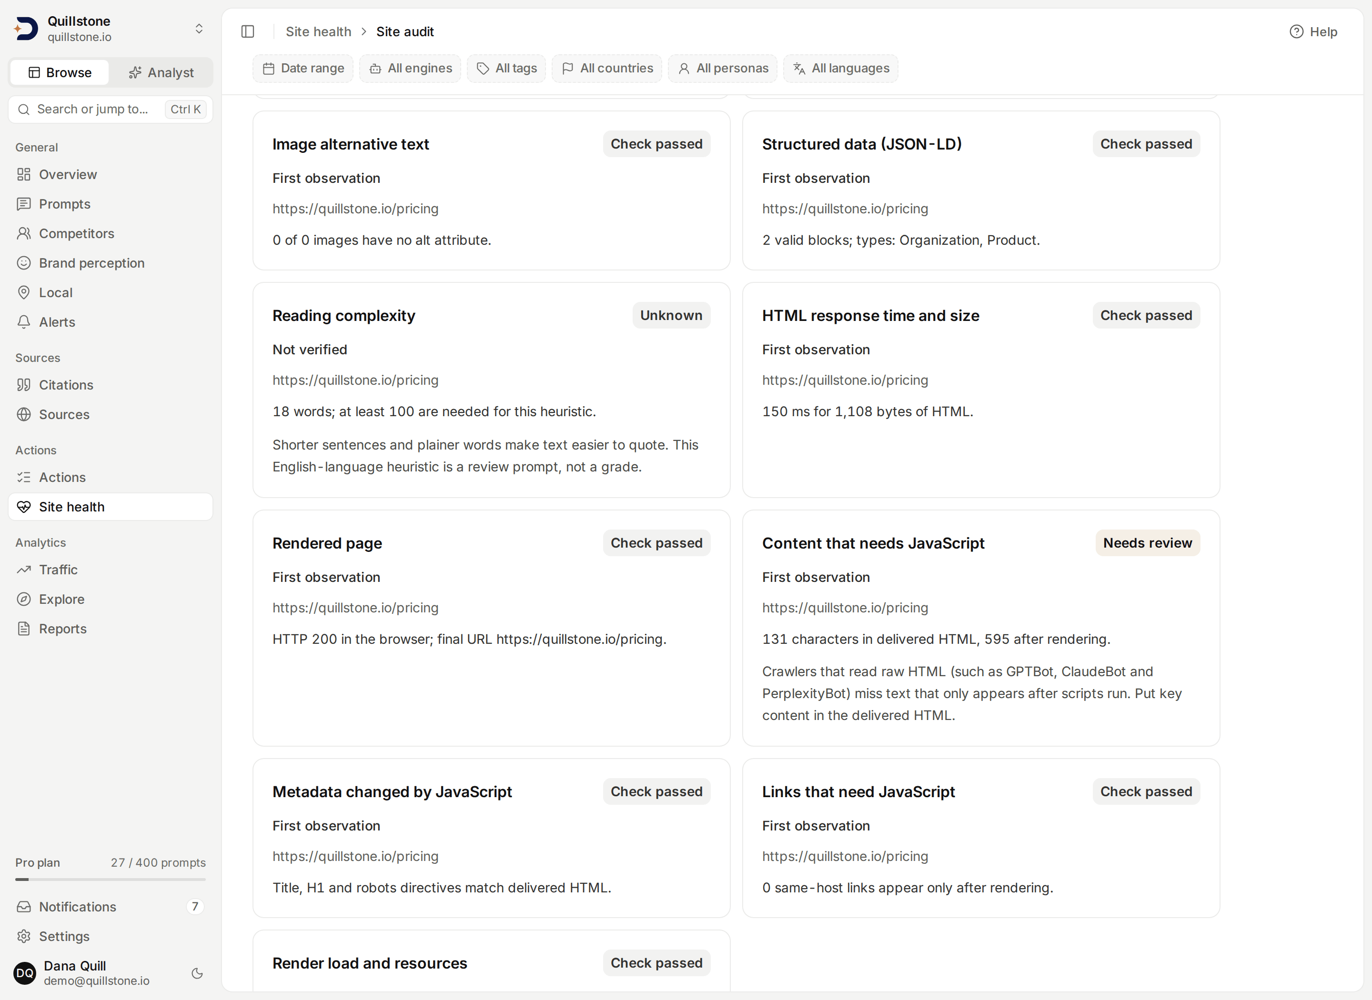Click the Pro plan prompts usage bar
Viewport: 1372px width, 1000px height.
111,879
